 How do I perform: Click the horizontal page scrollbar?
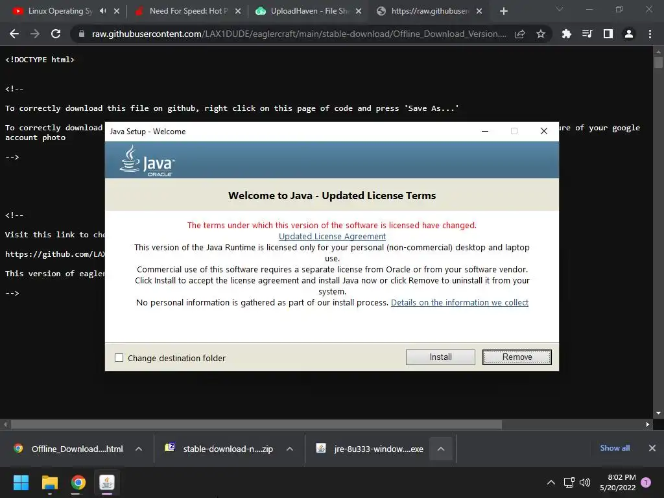(x=256, y=424)
